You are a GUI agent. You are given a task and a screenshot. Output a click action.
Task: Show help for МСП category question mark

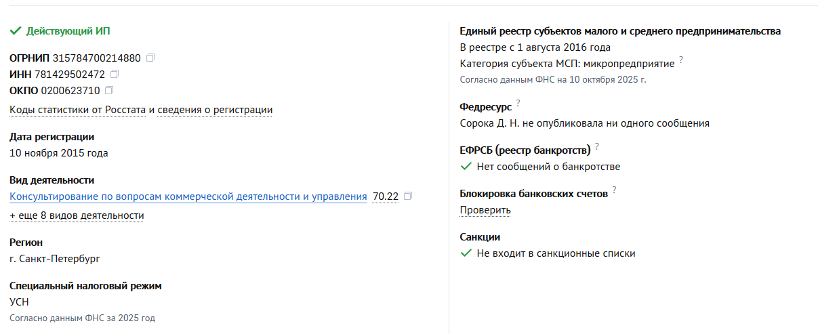(x=681, y=60)
